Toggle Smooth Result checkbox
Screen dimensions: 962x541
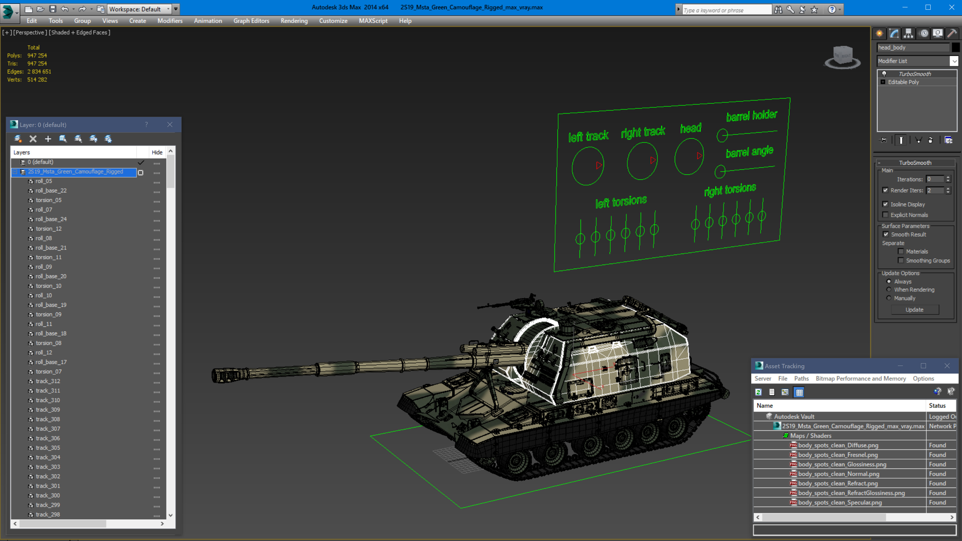click(886, 234)
